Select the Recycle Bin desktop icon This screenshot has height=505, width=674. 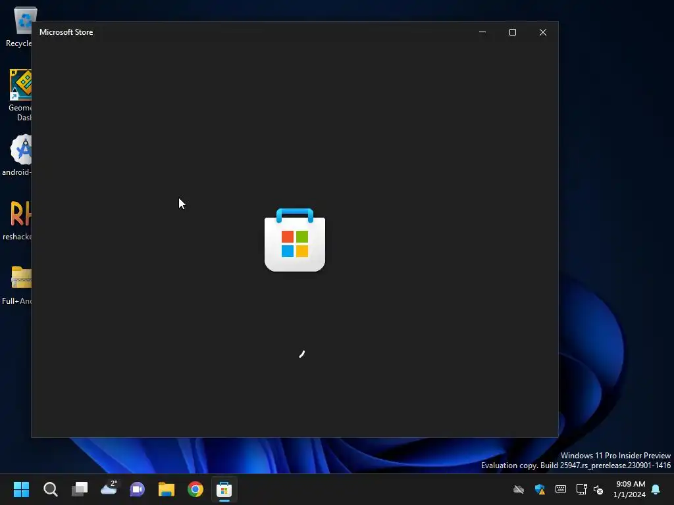point(18,27)
